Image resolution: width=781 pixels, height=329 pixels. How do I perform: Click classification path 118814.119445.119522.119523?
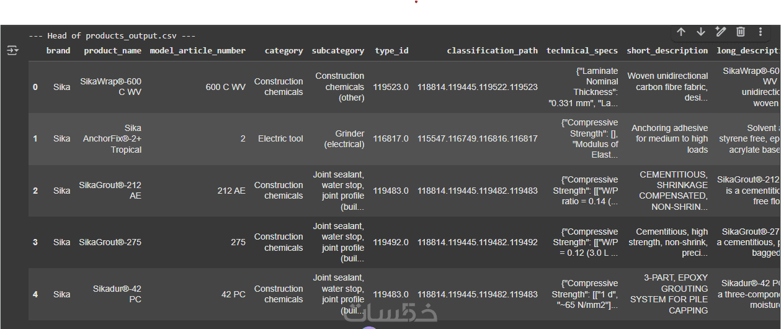tap(478, 87)
